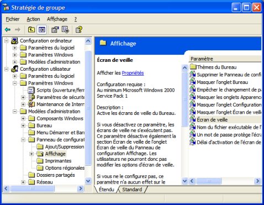This screenshot has width=264, height=205.
Task: Select Écran de veille setting
Action: (x=225, y=120)
